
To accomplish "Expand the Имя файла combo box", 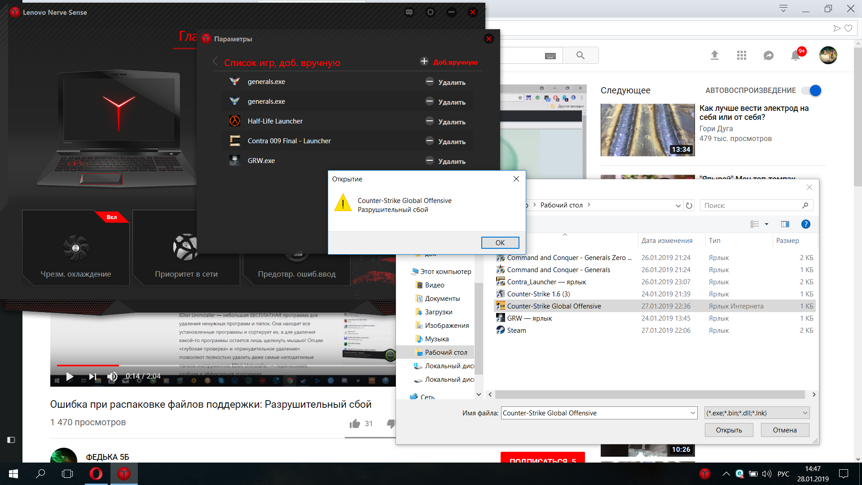I will click(692, 413).
